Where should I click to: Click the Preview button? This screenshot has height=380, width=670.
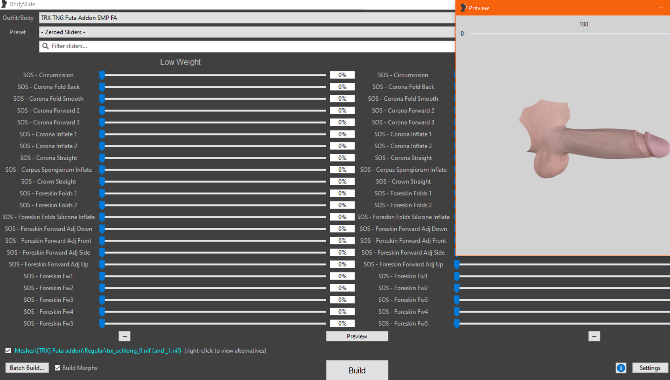[x=357, y=336]
